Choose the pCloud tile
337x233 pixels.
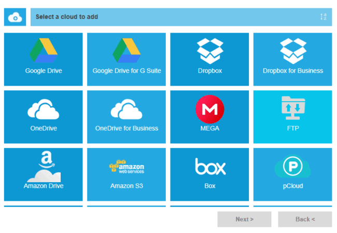[293, 174]
